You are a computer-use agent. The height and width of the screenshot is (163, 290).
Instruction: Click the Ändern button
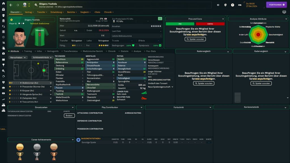point(69,115)
